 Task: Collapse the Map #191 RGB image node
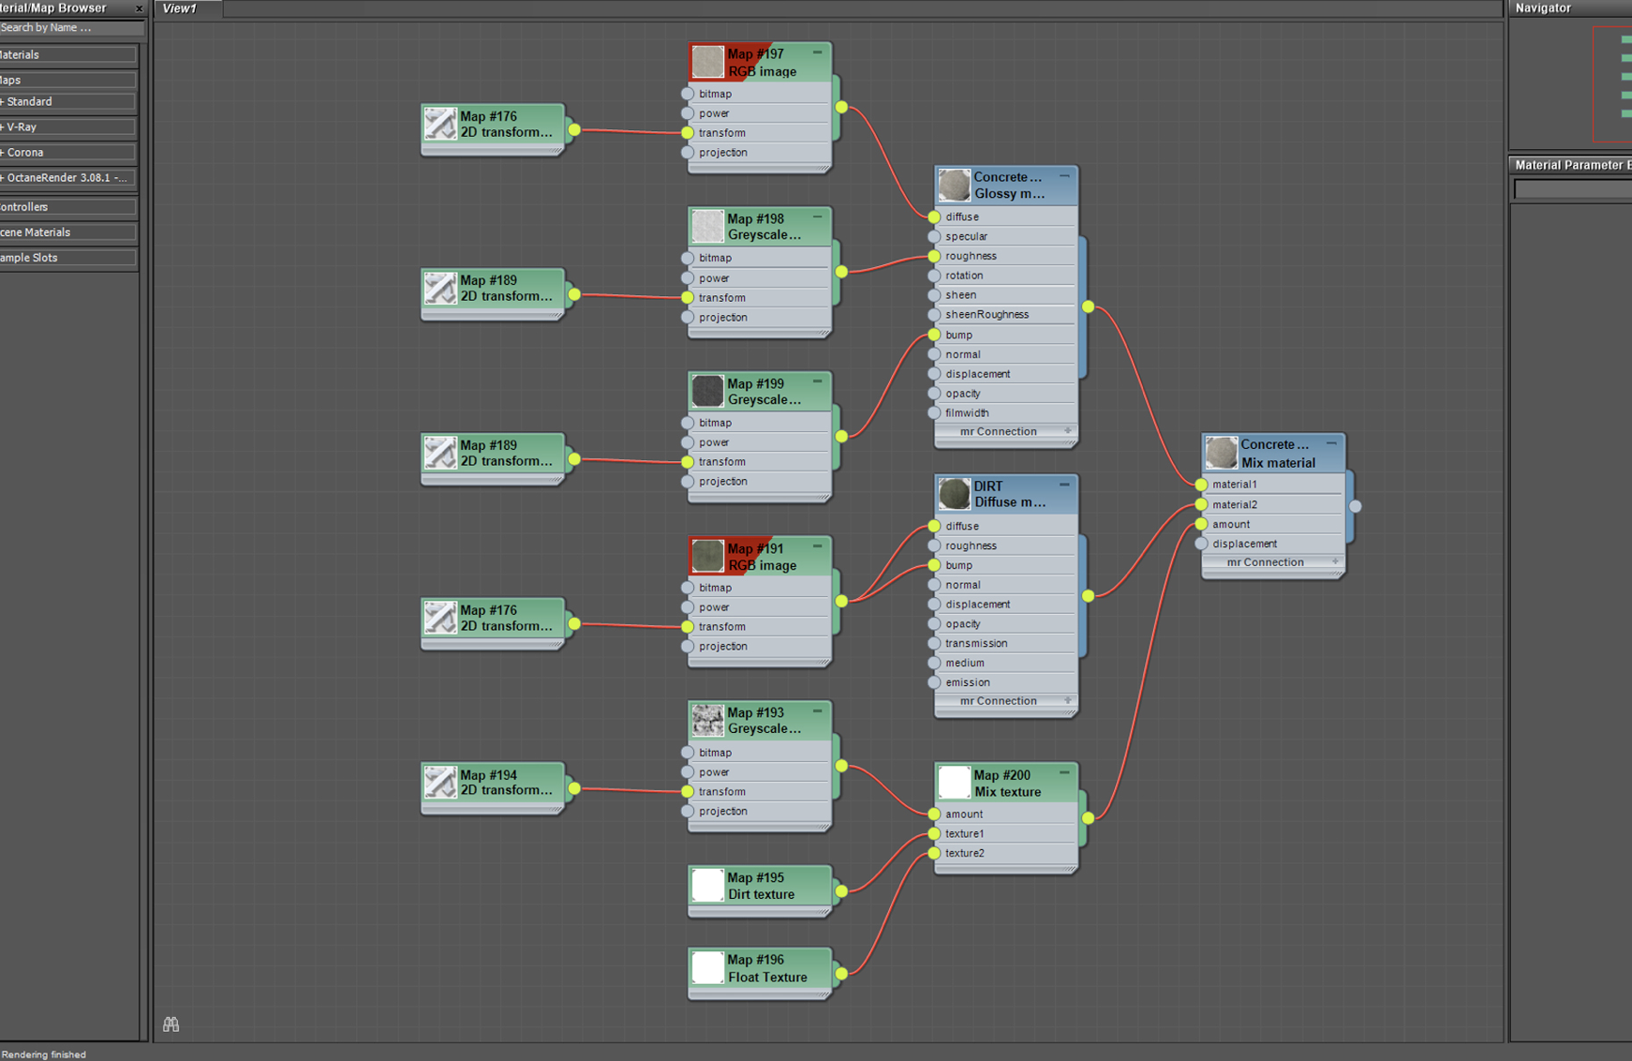(x=818, y=546)
